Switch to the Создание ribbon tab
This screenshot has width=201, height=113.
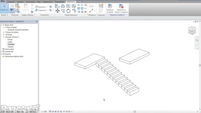pyautogui.click(x=11, y=2)
